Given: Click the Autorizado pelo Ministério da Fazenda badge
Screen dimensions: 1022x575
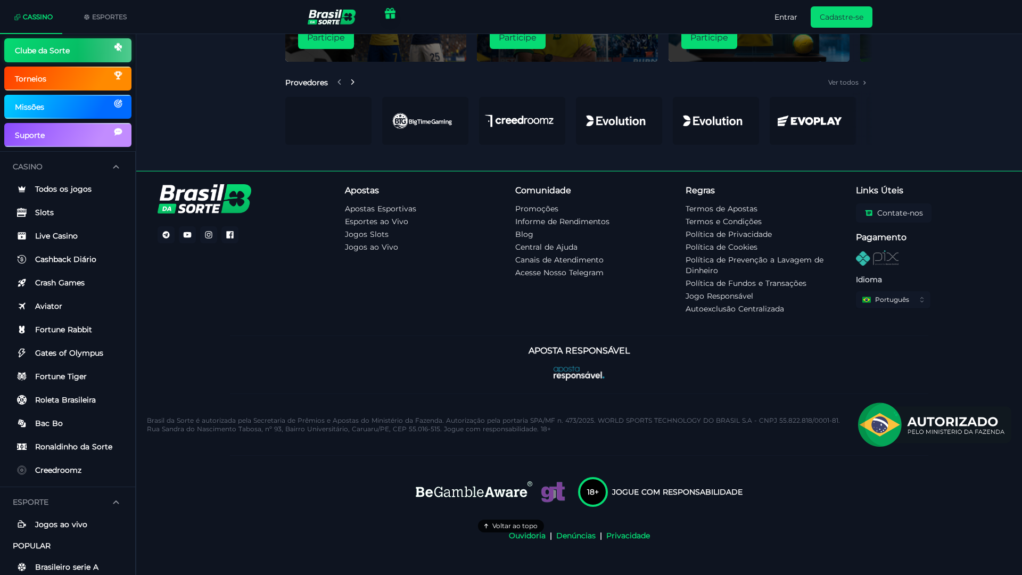Looking at the screenshot, I should (x=934, y=425).
